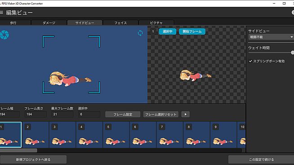Select frame thumbnail 9
This screenshot has width=294, height=165.
[223, 135]
